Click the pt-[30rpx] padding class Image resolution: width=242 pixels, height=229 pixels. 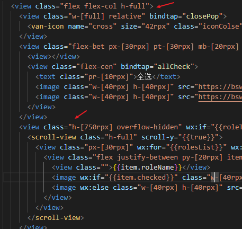[174, 47]
